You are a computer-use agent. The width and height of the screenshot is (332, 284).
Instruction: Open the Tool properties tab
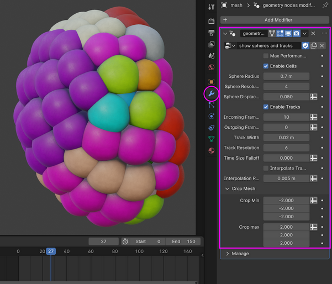[212, 7]
